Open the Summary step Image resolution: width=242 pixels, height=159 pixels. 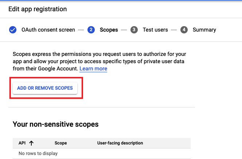point(204,30)
